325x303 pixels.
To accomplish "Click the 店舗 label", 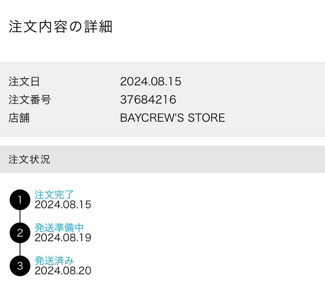I will click(x=19, y=118).
